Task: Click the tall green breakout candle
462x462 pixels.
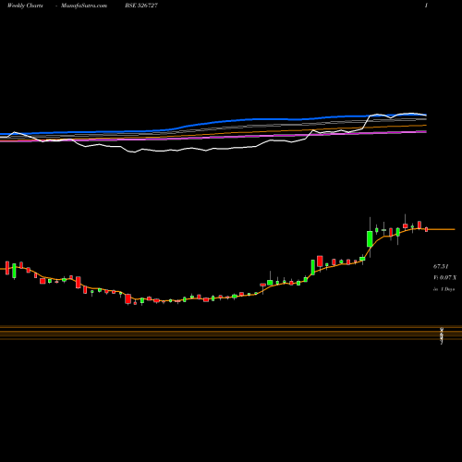Action: (x=370, y=238)
